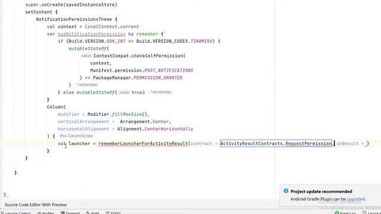Click Arrangement.Center value

(x=145, y=121)
